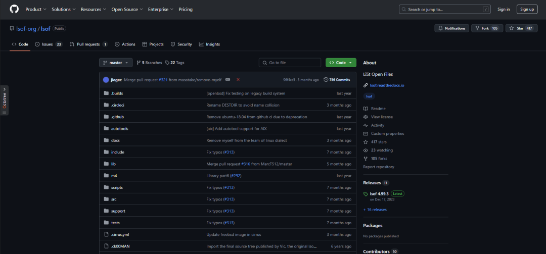Switch to the Insights tab
This screenshot has height=254, width=546.
pyautogui.click(x=209, y=44)
